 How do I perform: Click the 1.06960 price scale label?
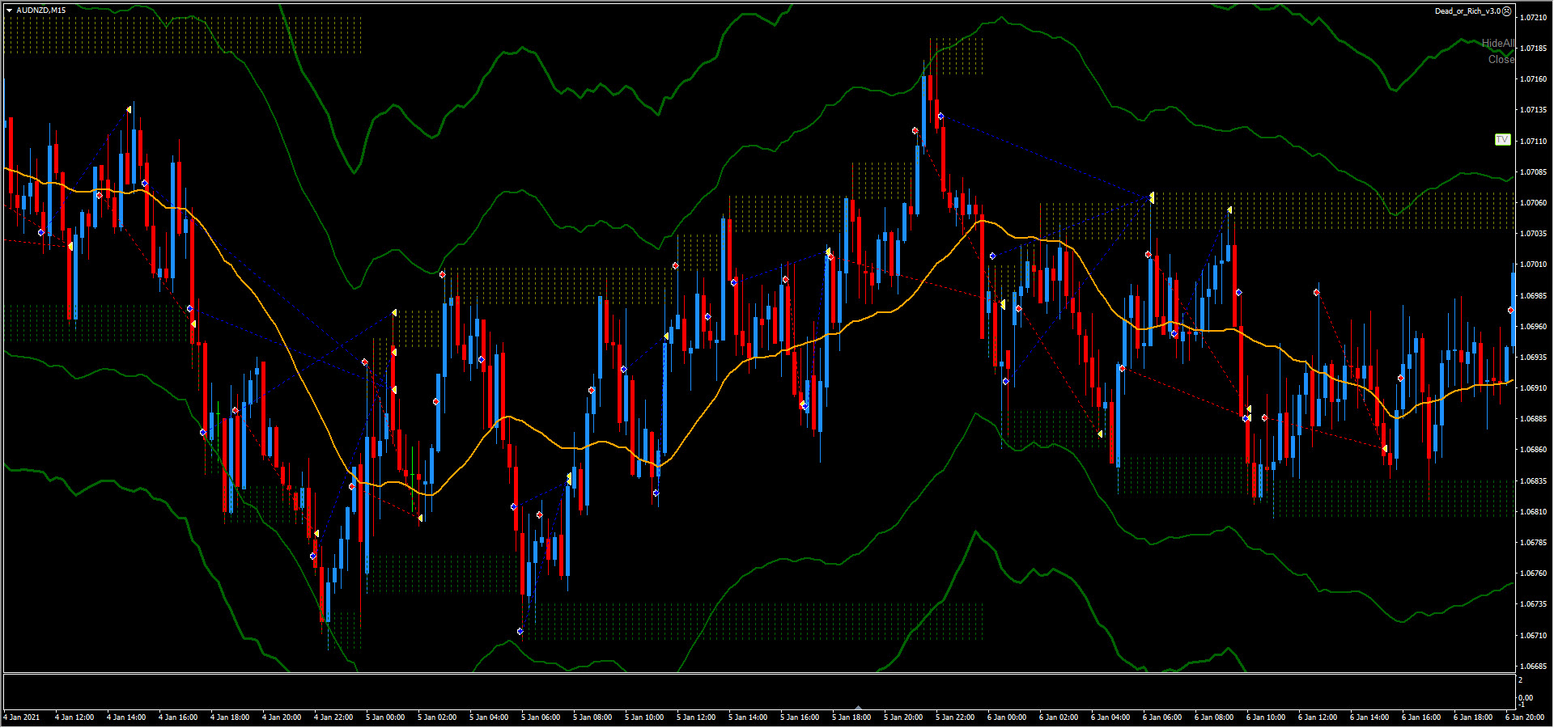[1533, 327]
